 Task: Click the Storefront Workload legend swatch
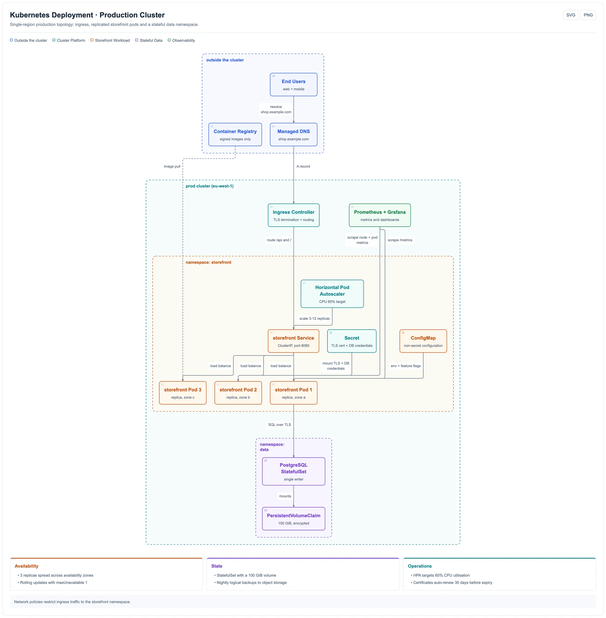click(92, 40)
